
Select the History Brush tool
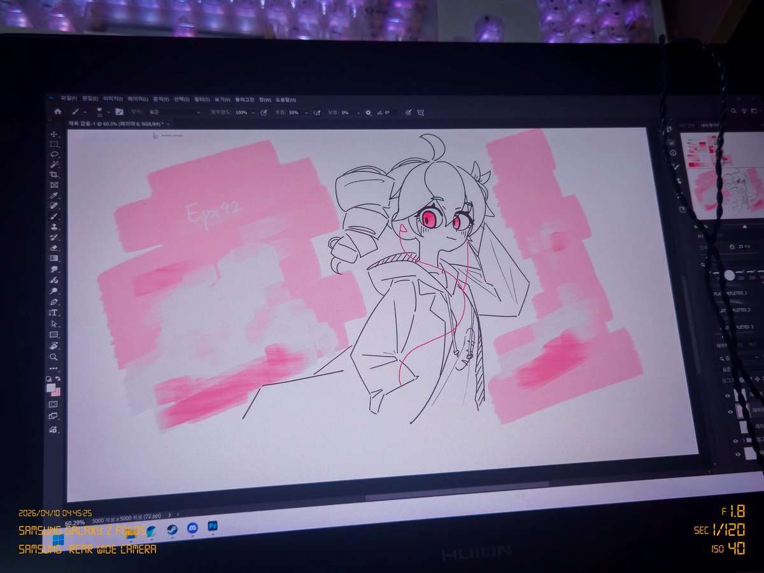click(54, 237)
